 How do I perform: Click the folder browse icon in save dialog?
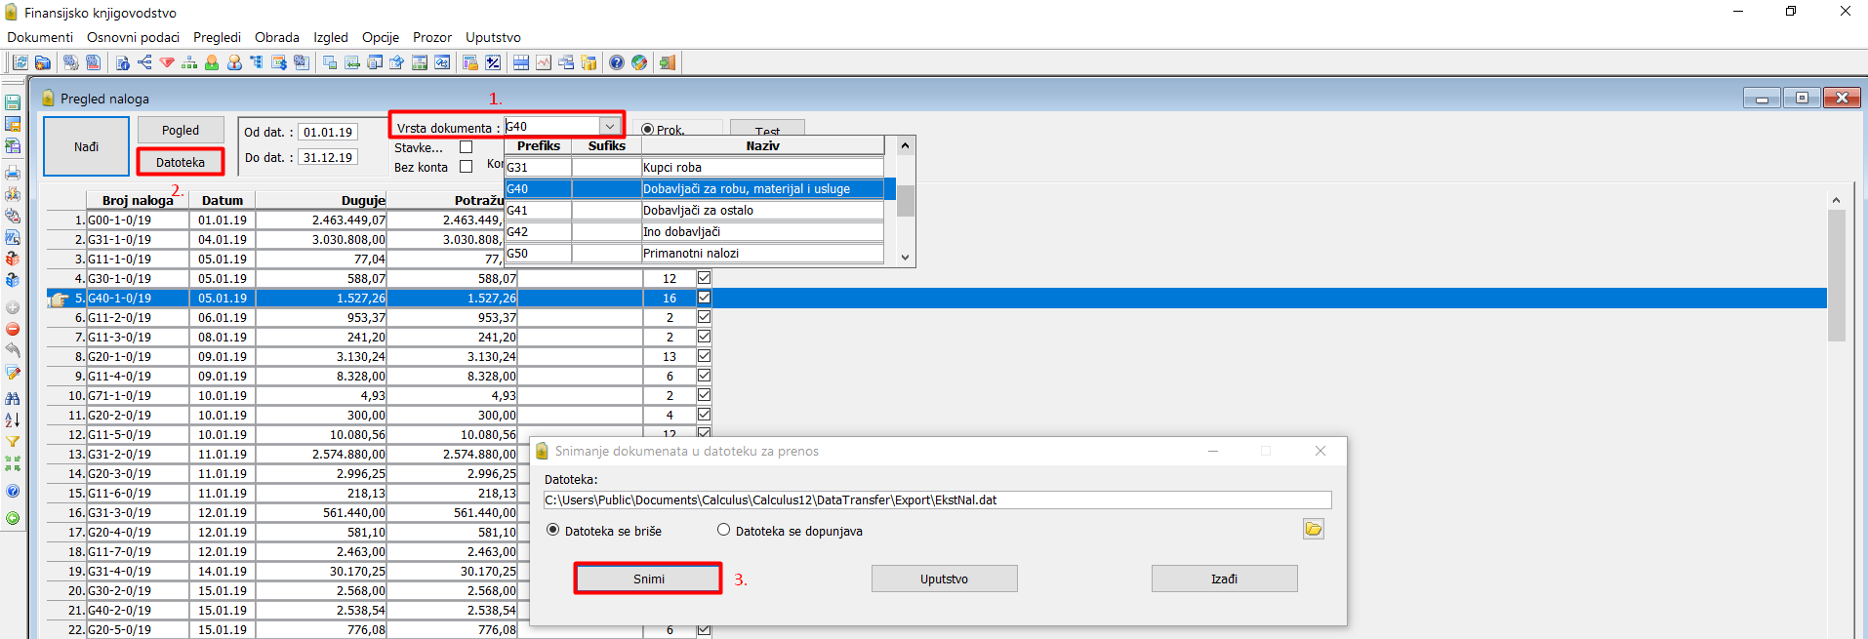[x=1313, y=529]
